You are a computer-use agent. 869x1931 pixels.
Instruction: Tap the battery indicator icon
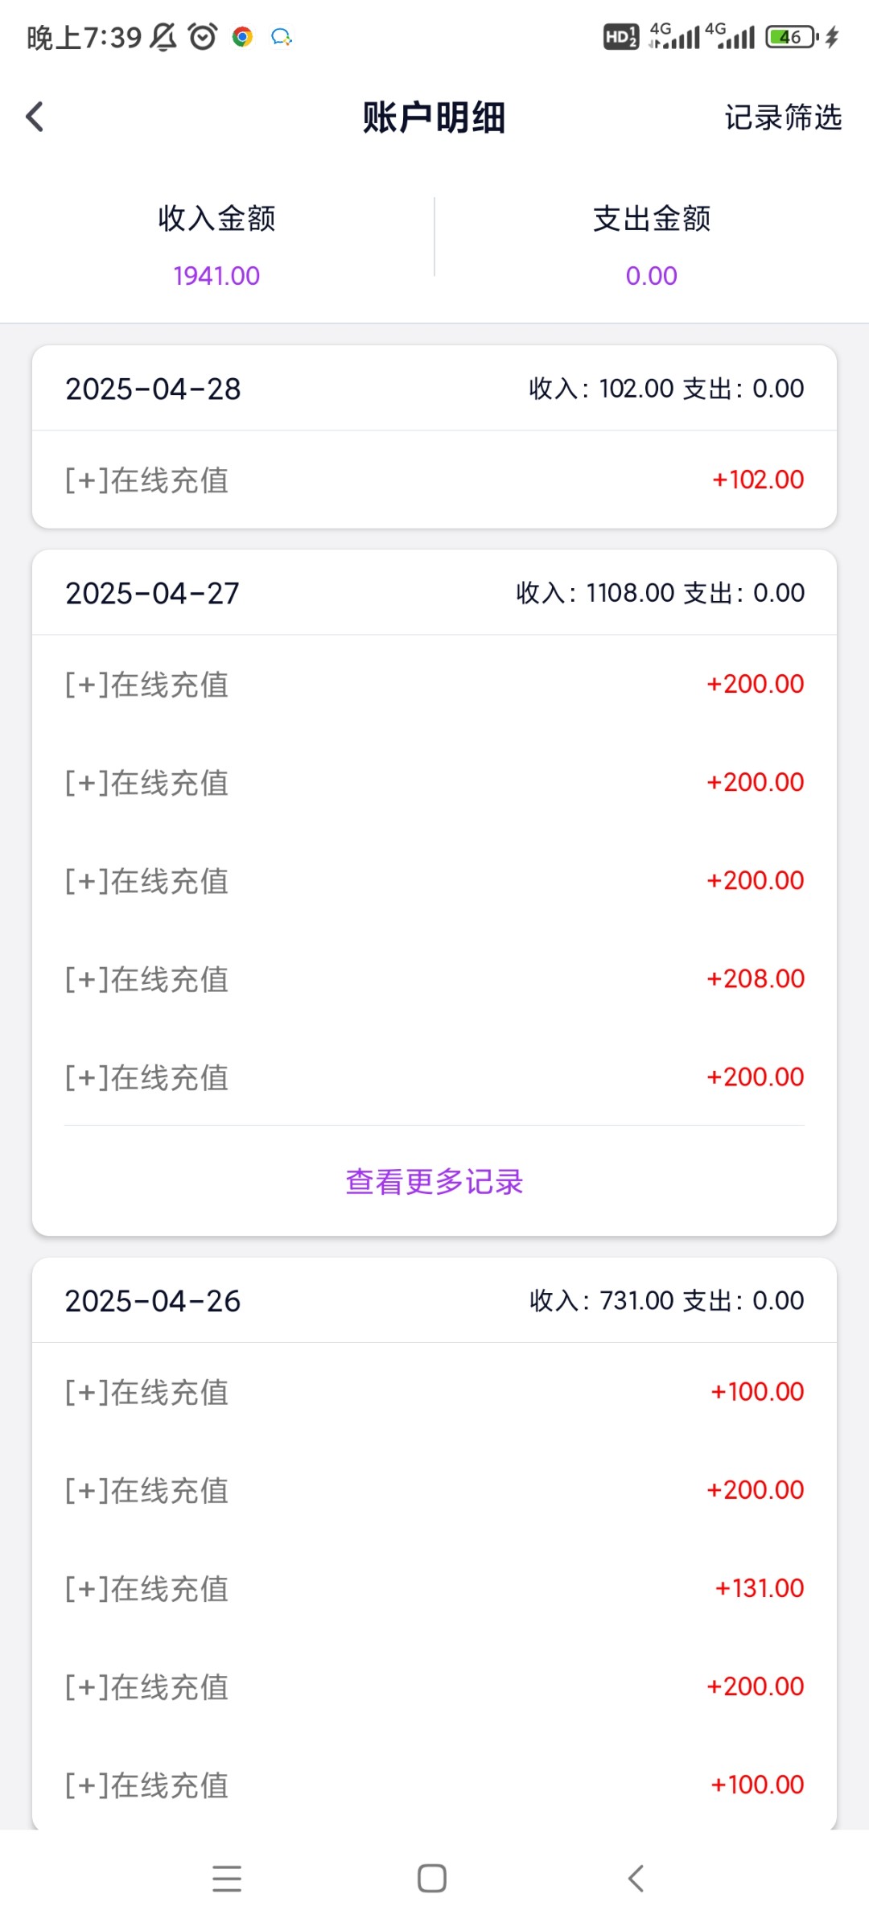pyautogui.click(x=792, y=37)
